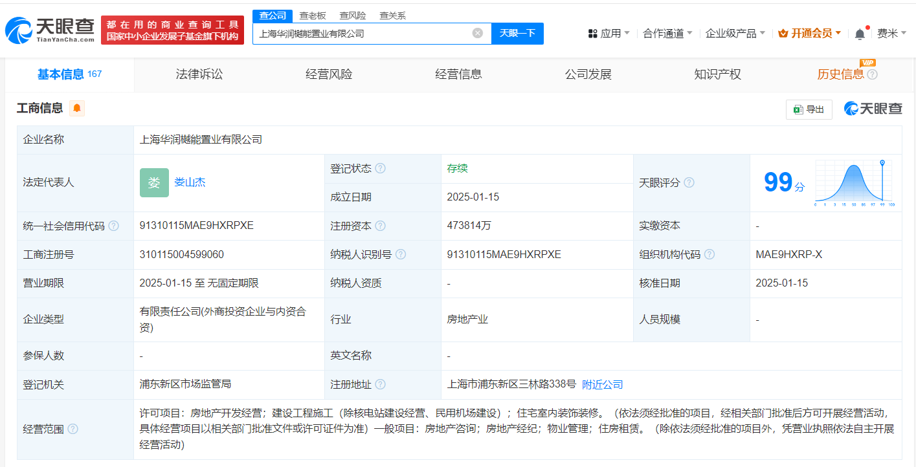The image size is (916, 467).
Task: Expand the 合作通道 dropdown
Action: [667, 34]
